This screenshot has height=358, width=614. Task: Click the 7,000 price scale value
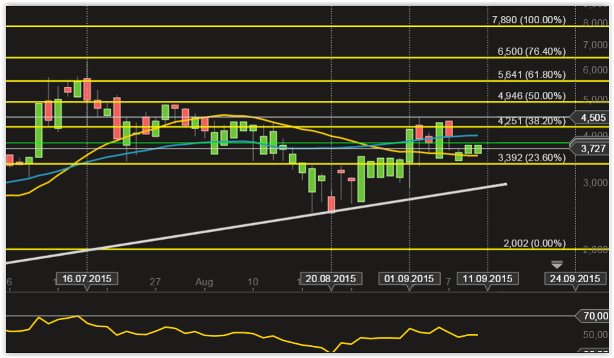(x=595, y=45)
